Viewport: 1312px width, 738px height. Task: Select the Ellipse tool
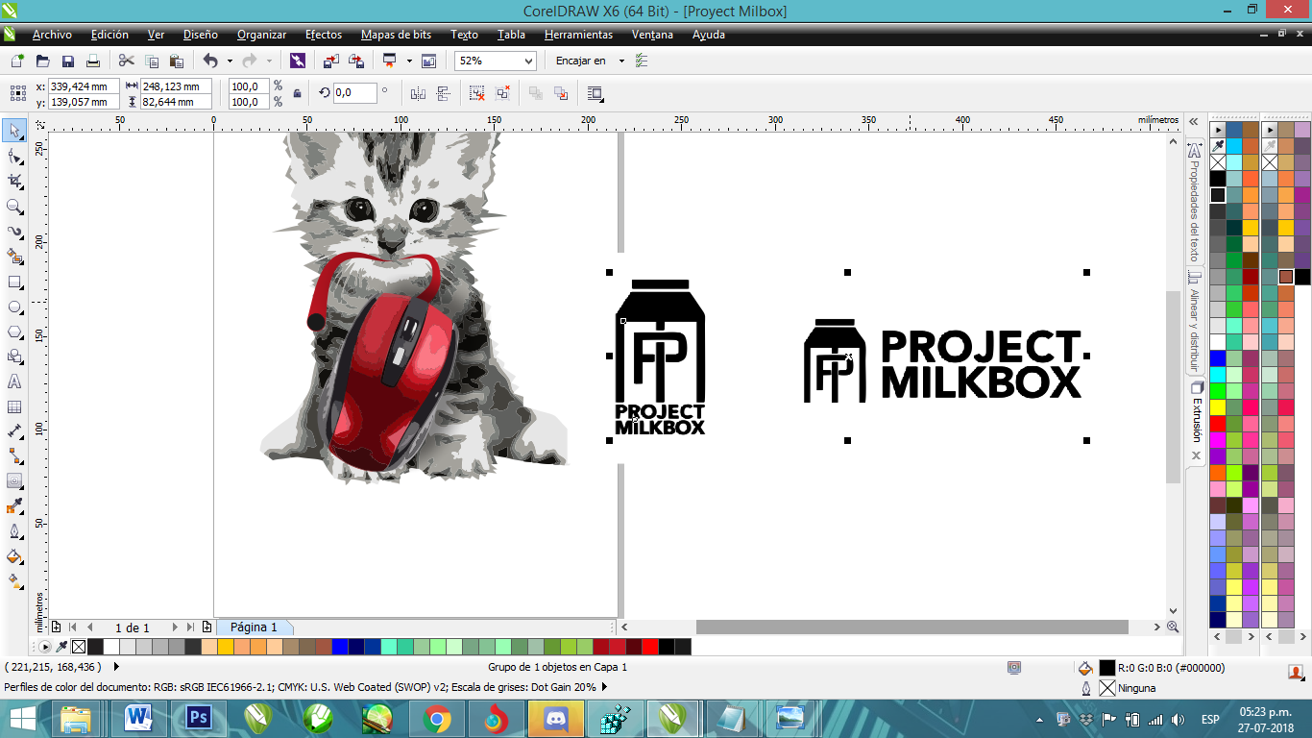pos(14,307)
